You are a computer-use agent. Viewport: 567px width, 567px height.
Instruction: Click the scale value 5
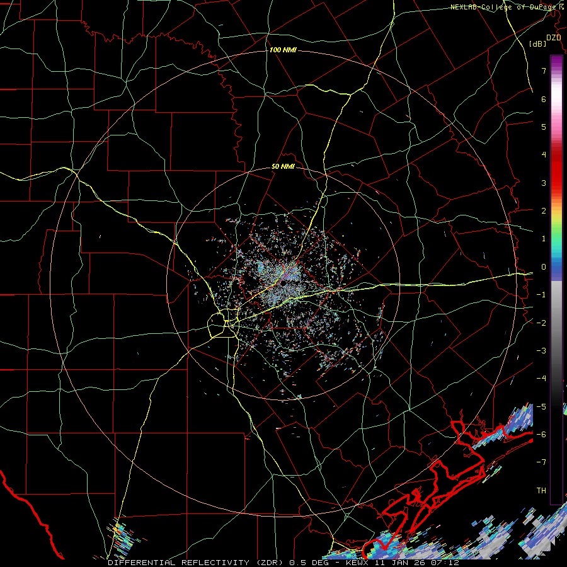544,127
